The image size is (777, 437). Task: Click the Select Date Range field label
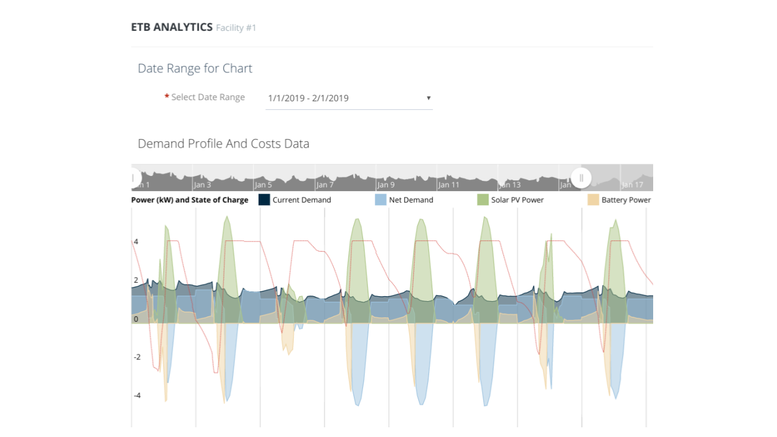(208, 97)
